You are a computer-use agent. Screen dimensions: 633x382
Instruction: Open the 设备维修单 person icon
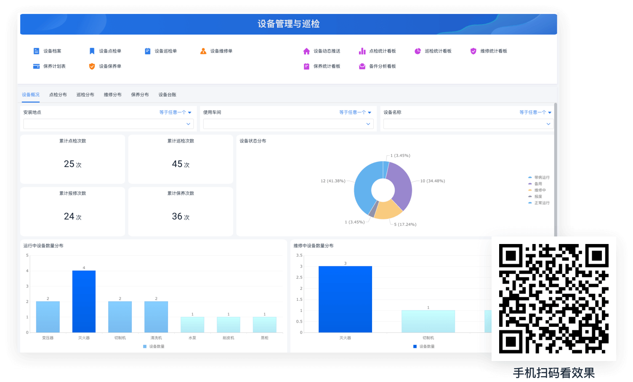coord(203,51)
